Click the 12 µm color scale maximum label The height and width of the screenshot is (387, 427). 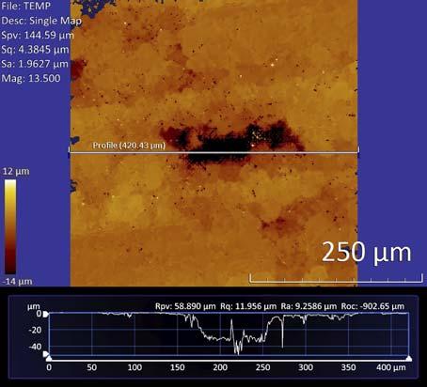[x=16, y=172]
